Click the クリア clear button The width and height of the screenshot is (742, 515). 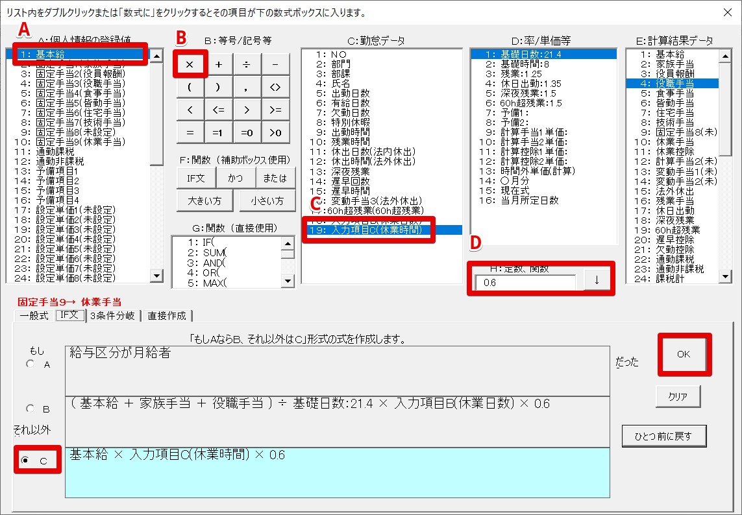(677, 396)
